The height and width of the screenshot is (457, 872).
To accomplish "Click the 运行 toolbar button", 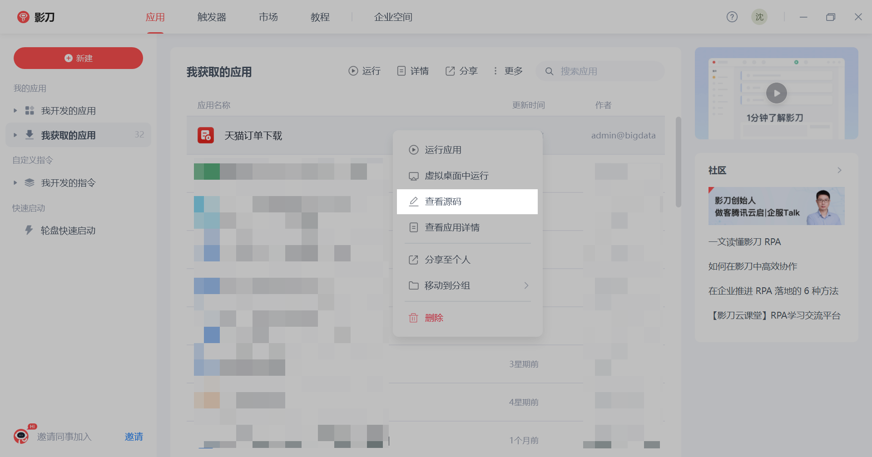I will point(364,71).
